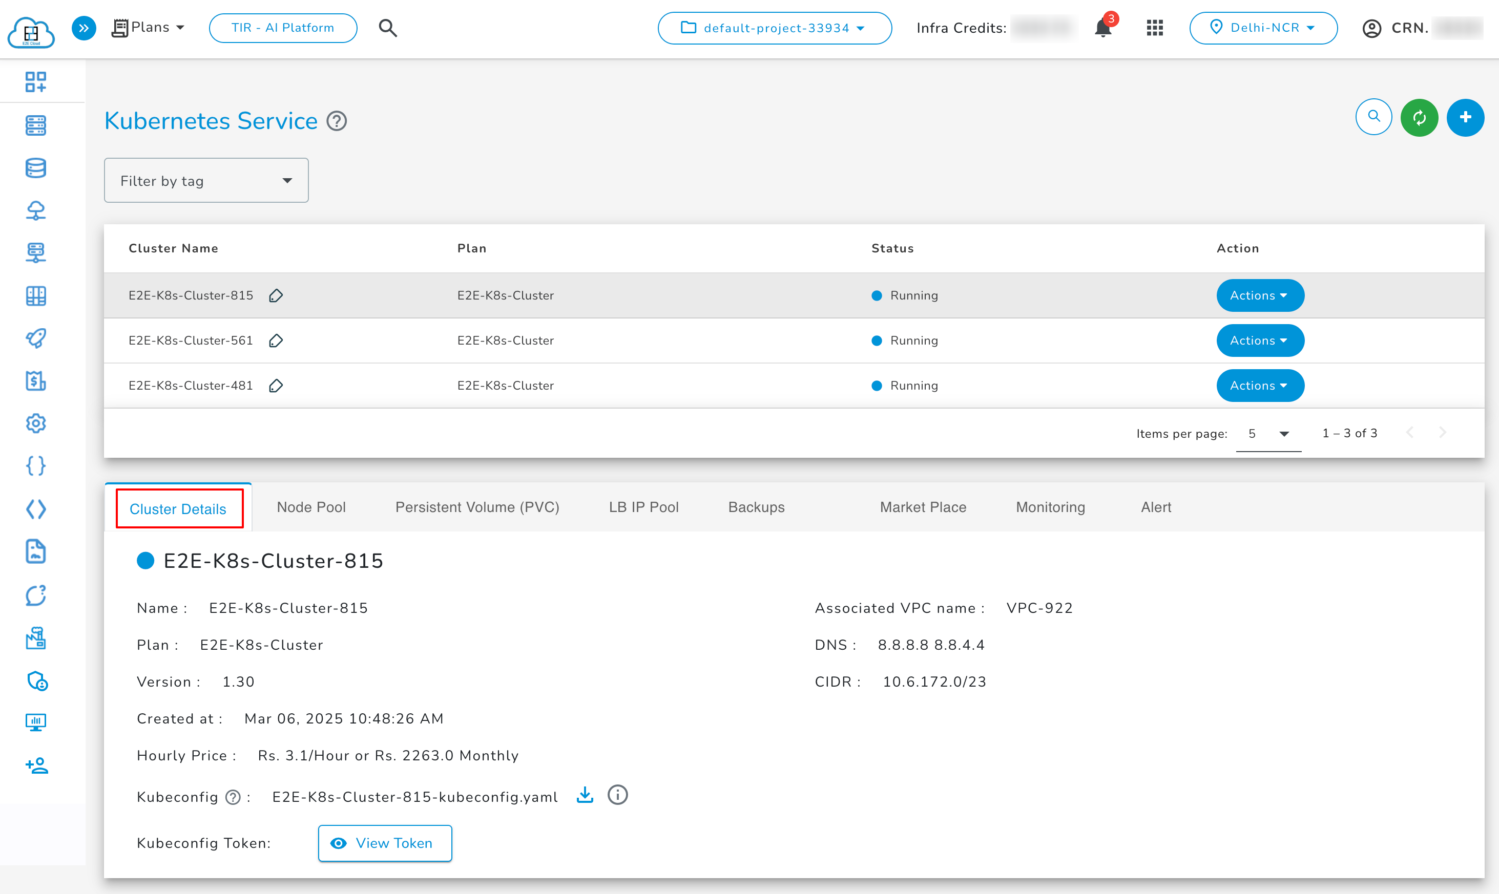Change items per page dropdown
1499x894 pixels.
[x=1268, y=434]
